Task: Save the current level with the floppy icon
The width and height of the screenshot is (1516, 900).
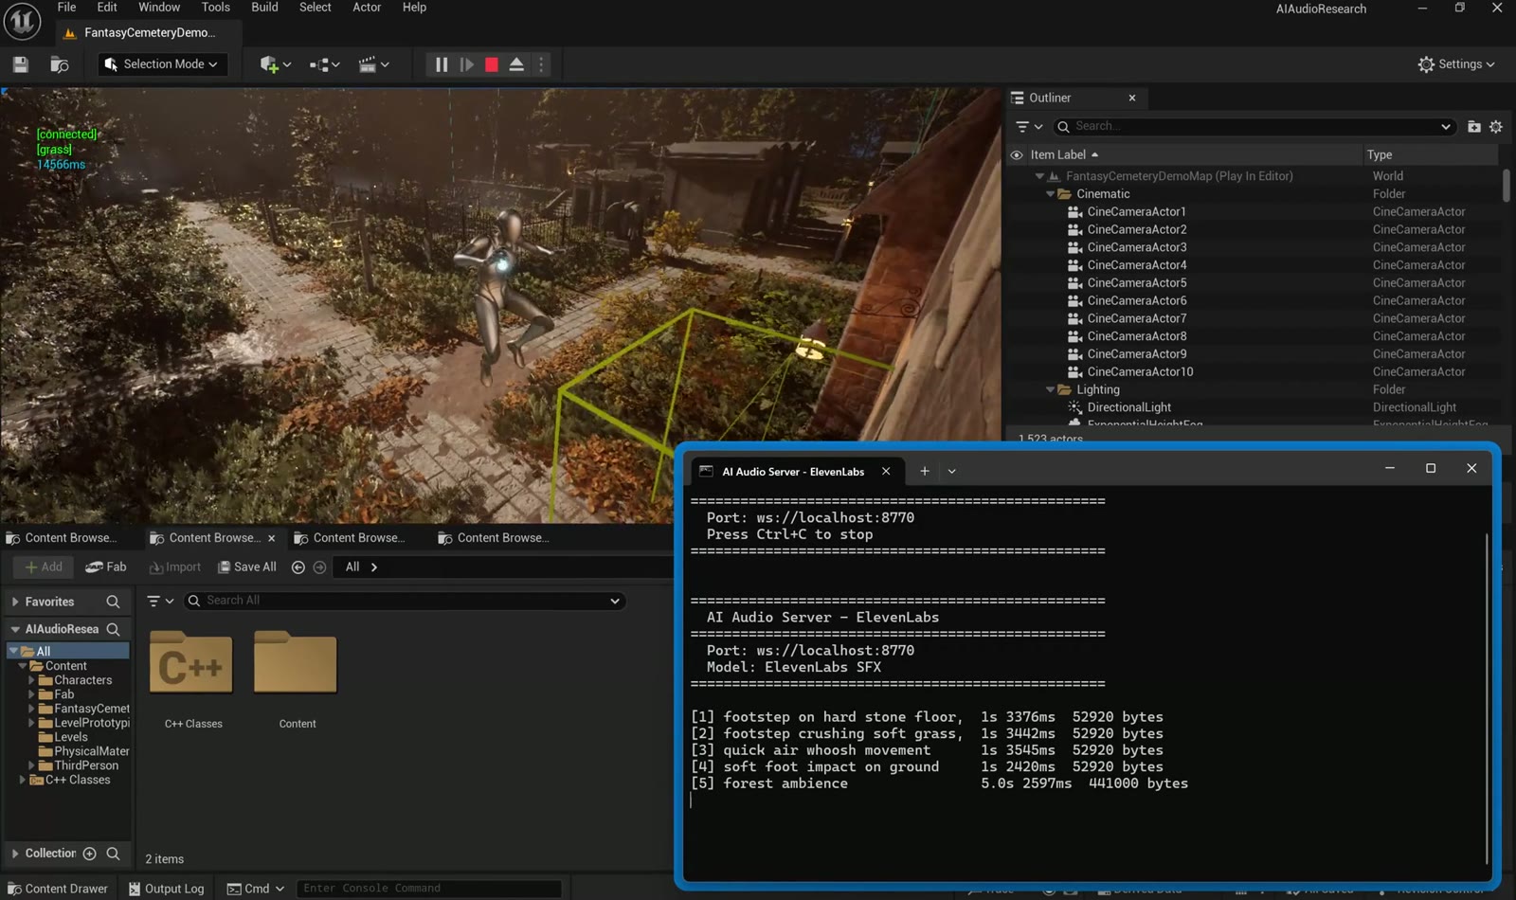Action: coord(21,64)
